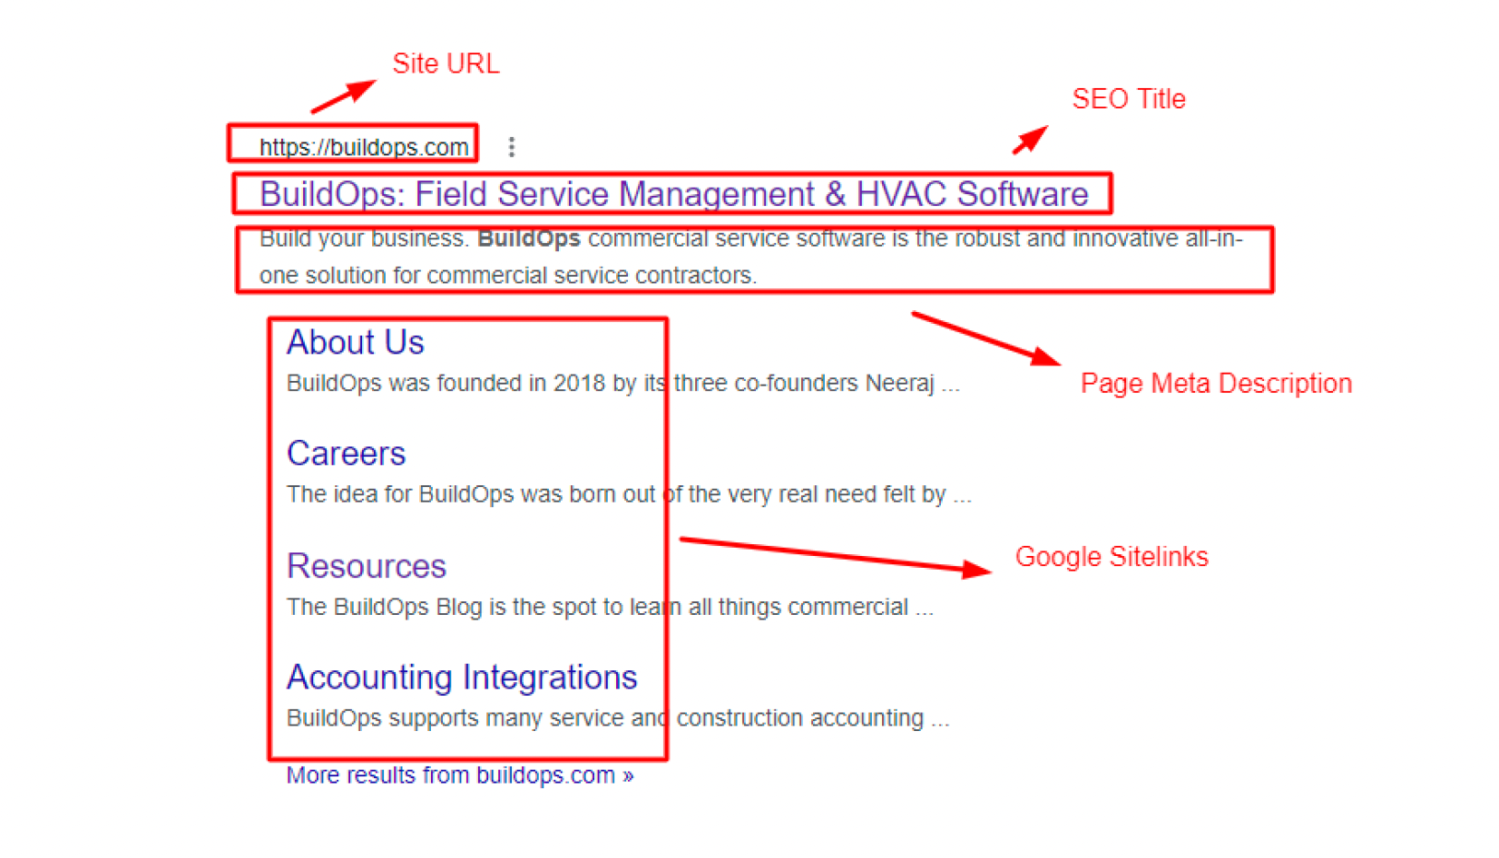Click the Google Sitelinks annotation label

click(x=1112, y=557)
